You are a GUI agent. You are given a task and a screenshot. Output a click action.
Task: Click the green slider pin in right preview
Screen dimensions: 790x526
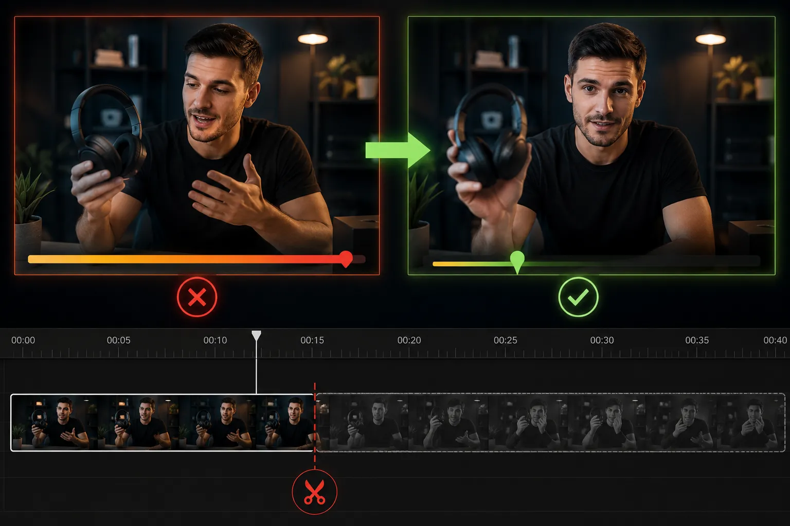pos(517,262)
